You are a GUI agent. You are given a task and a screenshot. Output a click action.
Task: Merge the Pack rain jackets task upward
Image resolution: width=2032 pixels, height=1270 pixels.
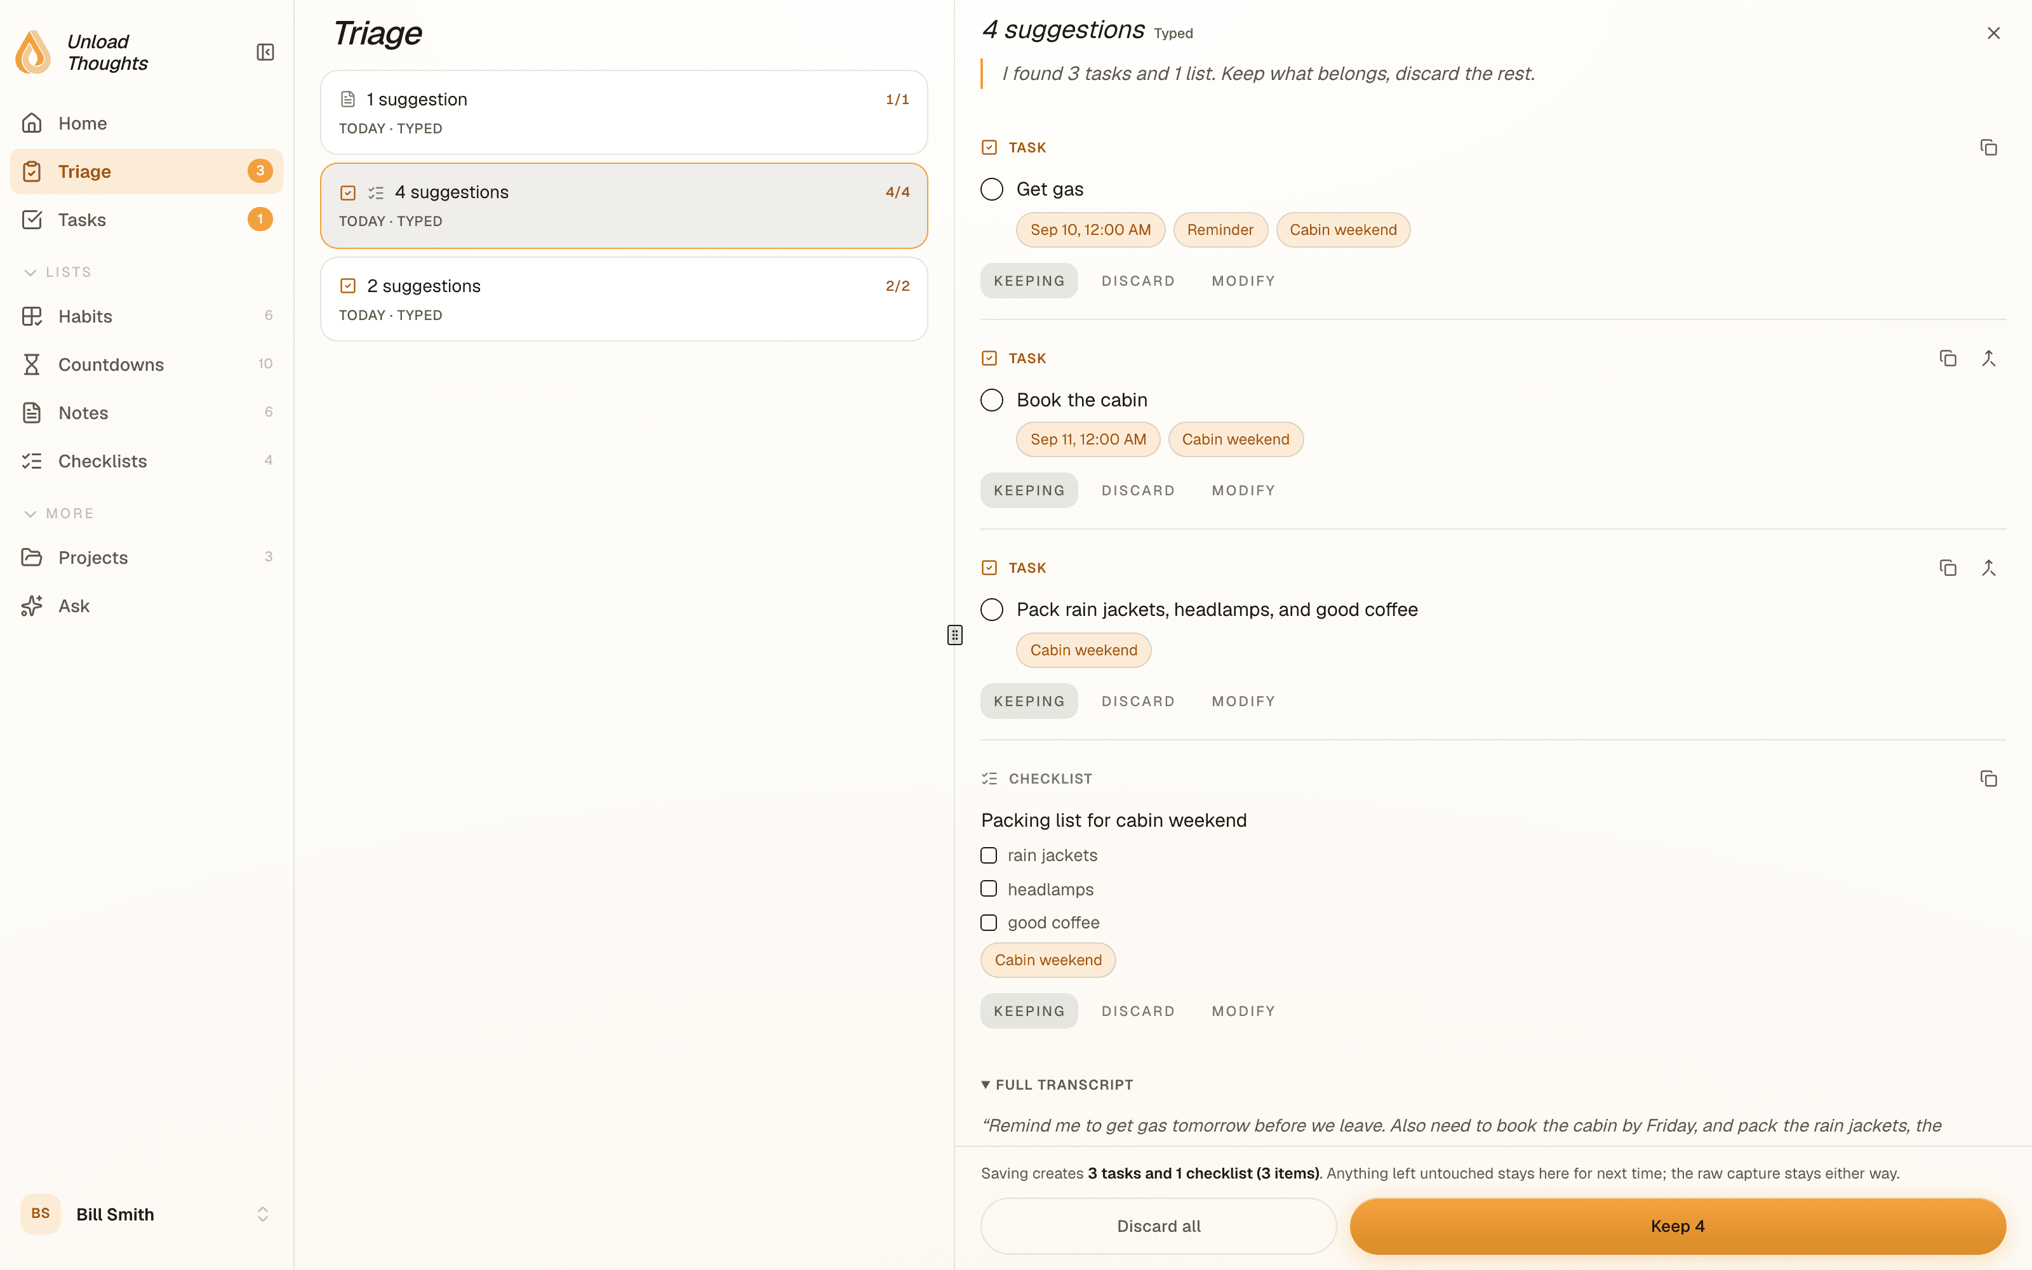coord(1988,569)
